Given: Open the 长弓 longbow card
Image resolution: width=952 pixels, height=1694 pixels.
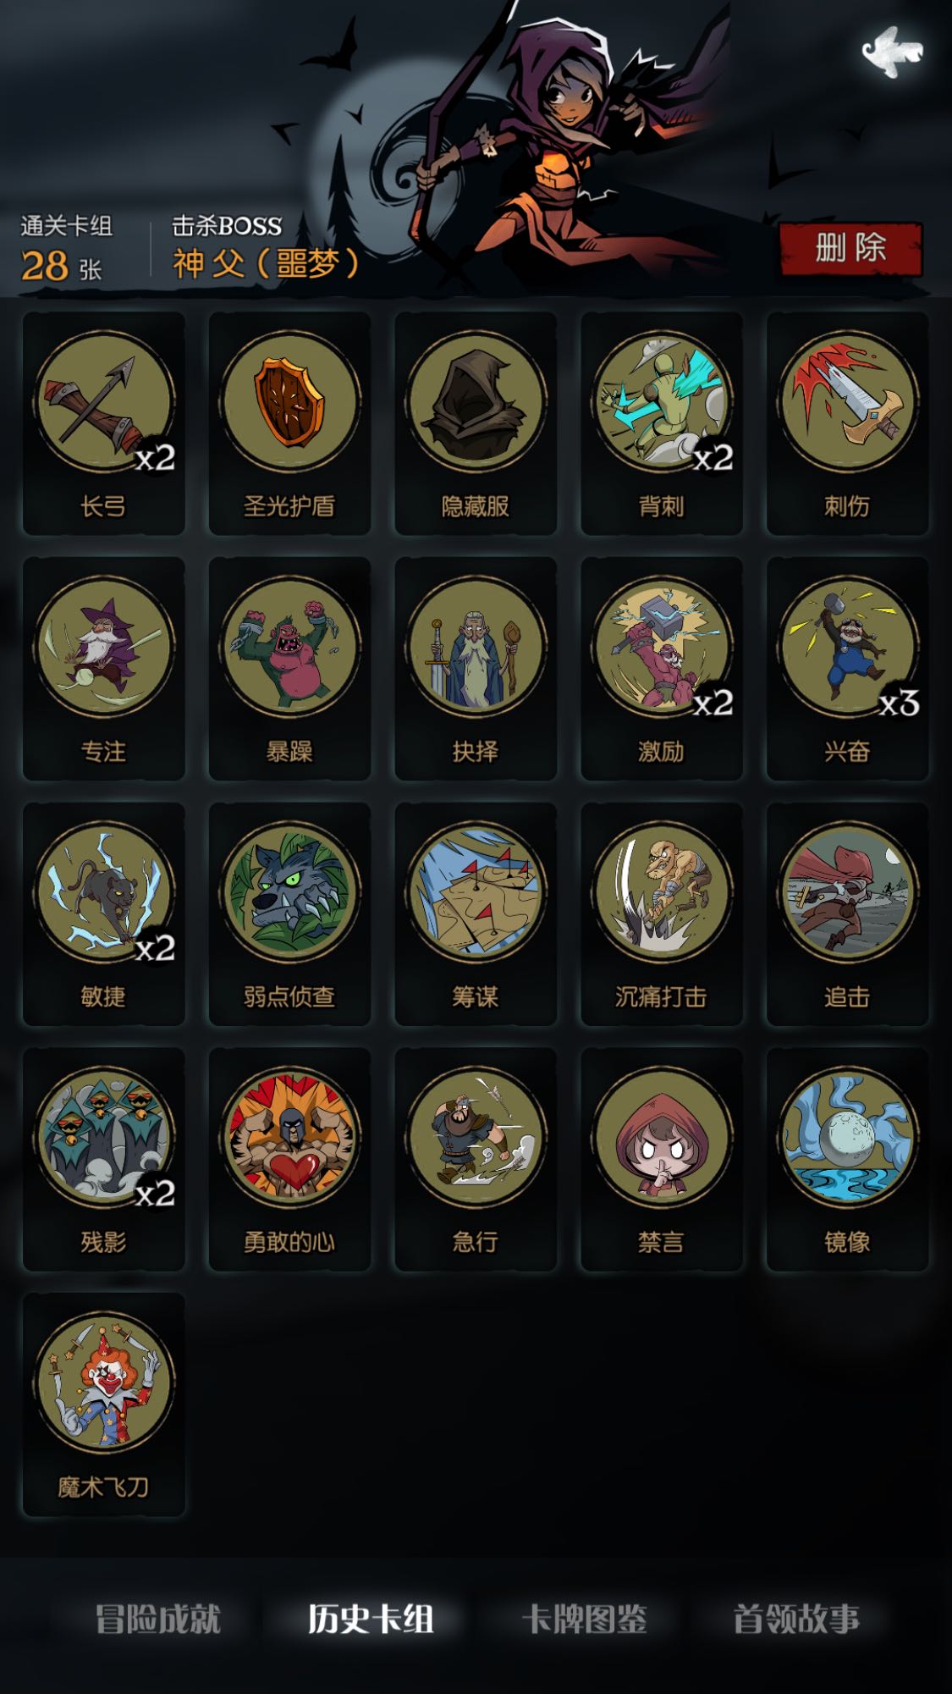Looking at the screenshot, I should tap(103, 423).
